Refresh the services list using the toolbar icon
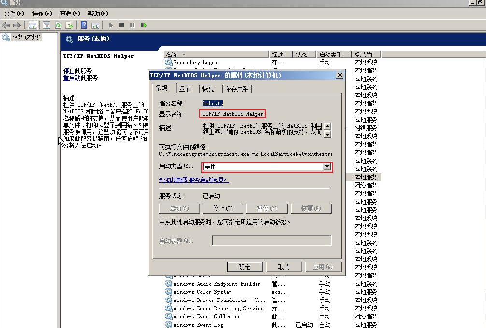The width and height of the screenshot is (486, 328). click(x=58, y=25)
